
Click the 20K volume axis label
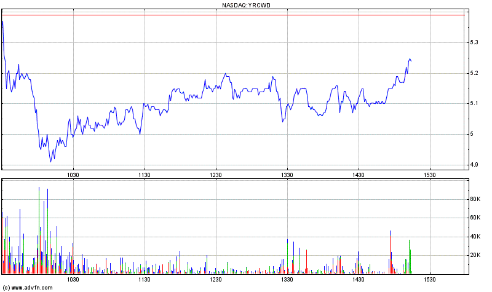[x=475, y=255]
